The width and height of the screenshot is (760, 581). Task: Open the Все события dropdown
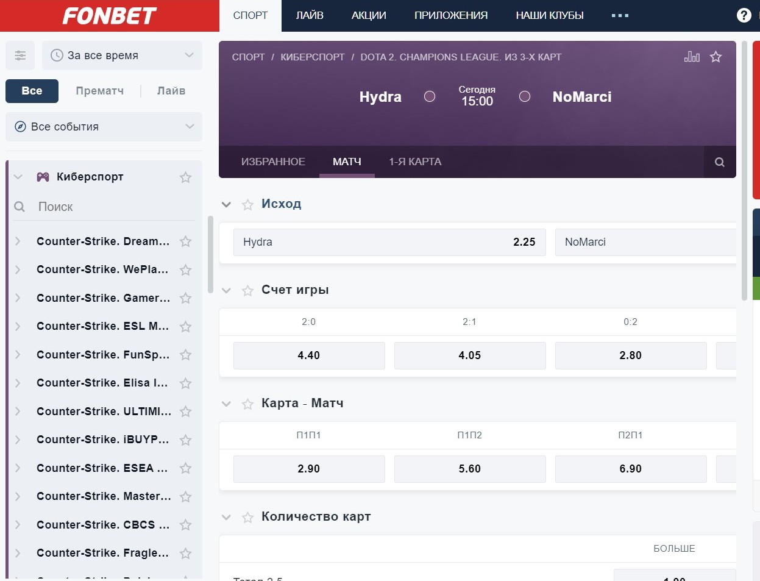click(104, 127)
